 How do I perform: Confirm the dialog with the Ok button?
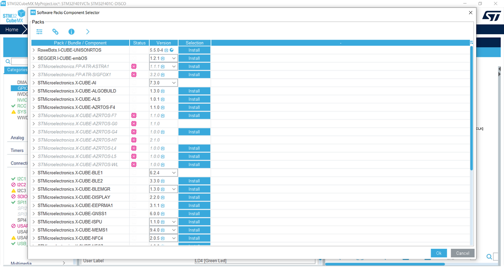pyautogui.click(x=439, y=253)
